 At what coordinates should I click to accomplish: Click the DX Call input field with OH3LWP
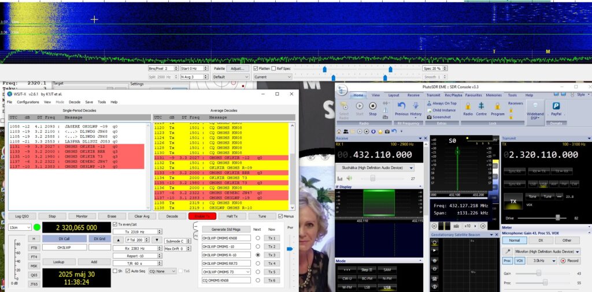[x=64, y=248]
